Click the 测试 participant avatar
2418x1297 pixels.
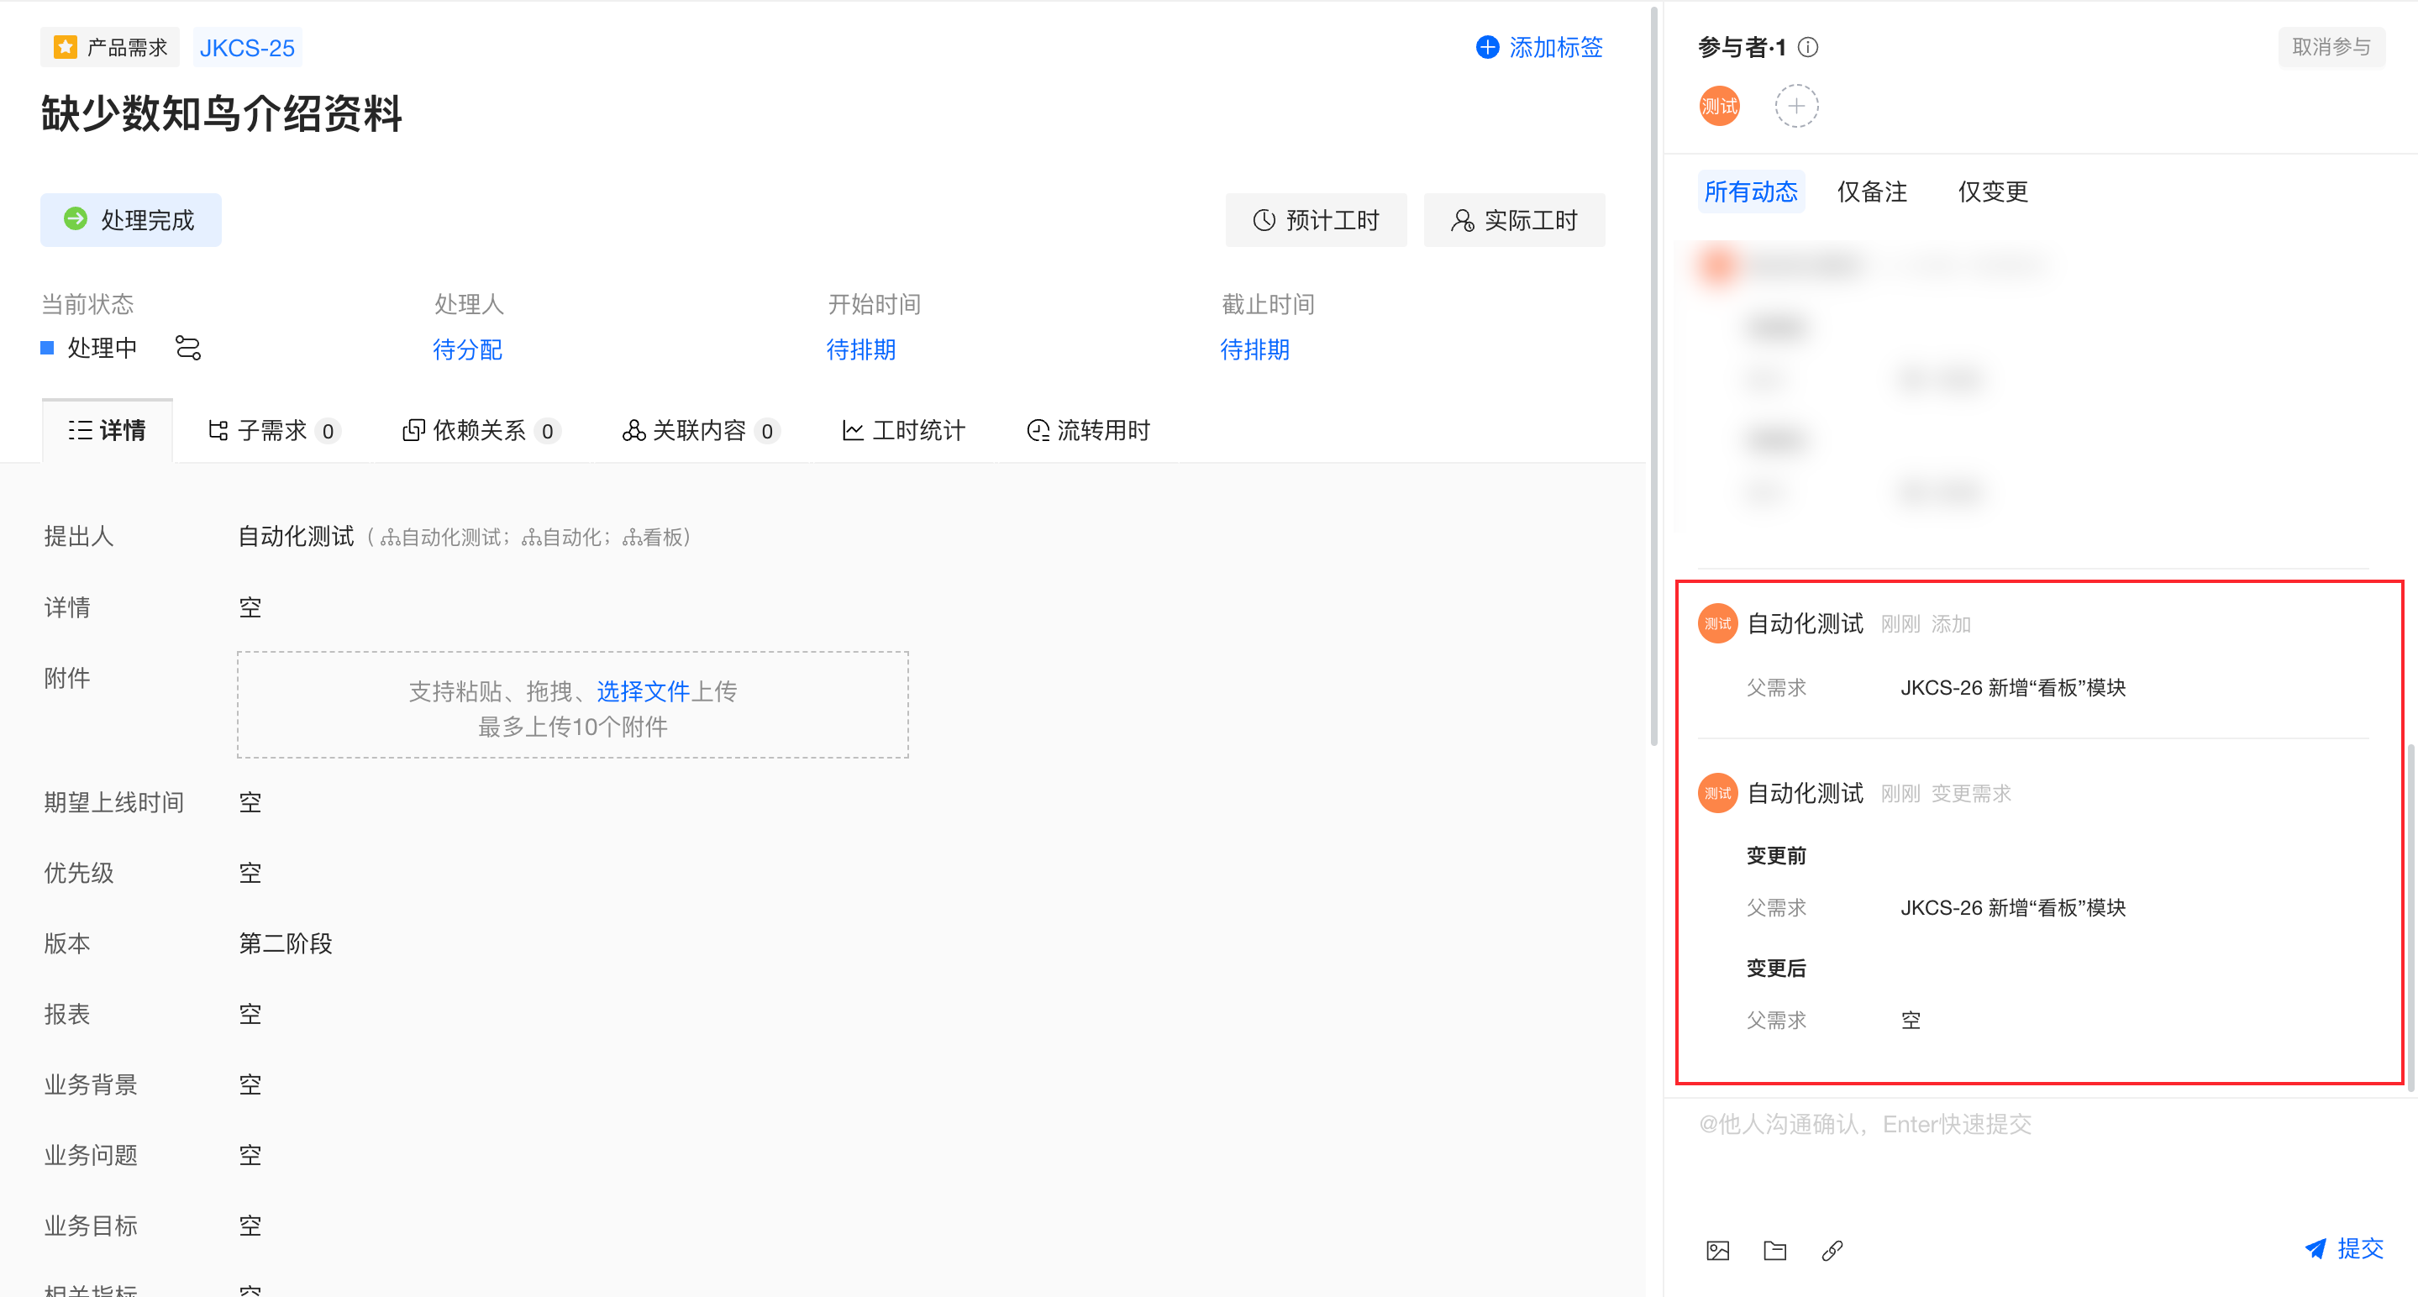(1719, 106)
